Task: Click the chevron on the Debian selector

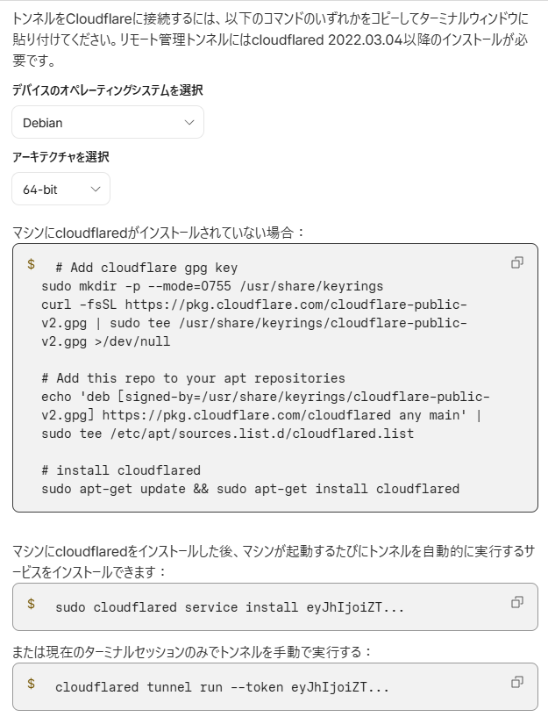Action: click(x=189, y=123)
